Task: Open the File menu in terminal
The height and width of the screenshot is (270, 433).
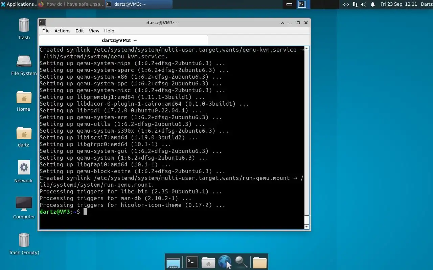Action: click(x=46, y=31)
